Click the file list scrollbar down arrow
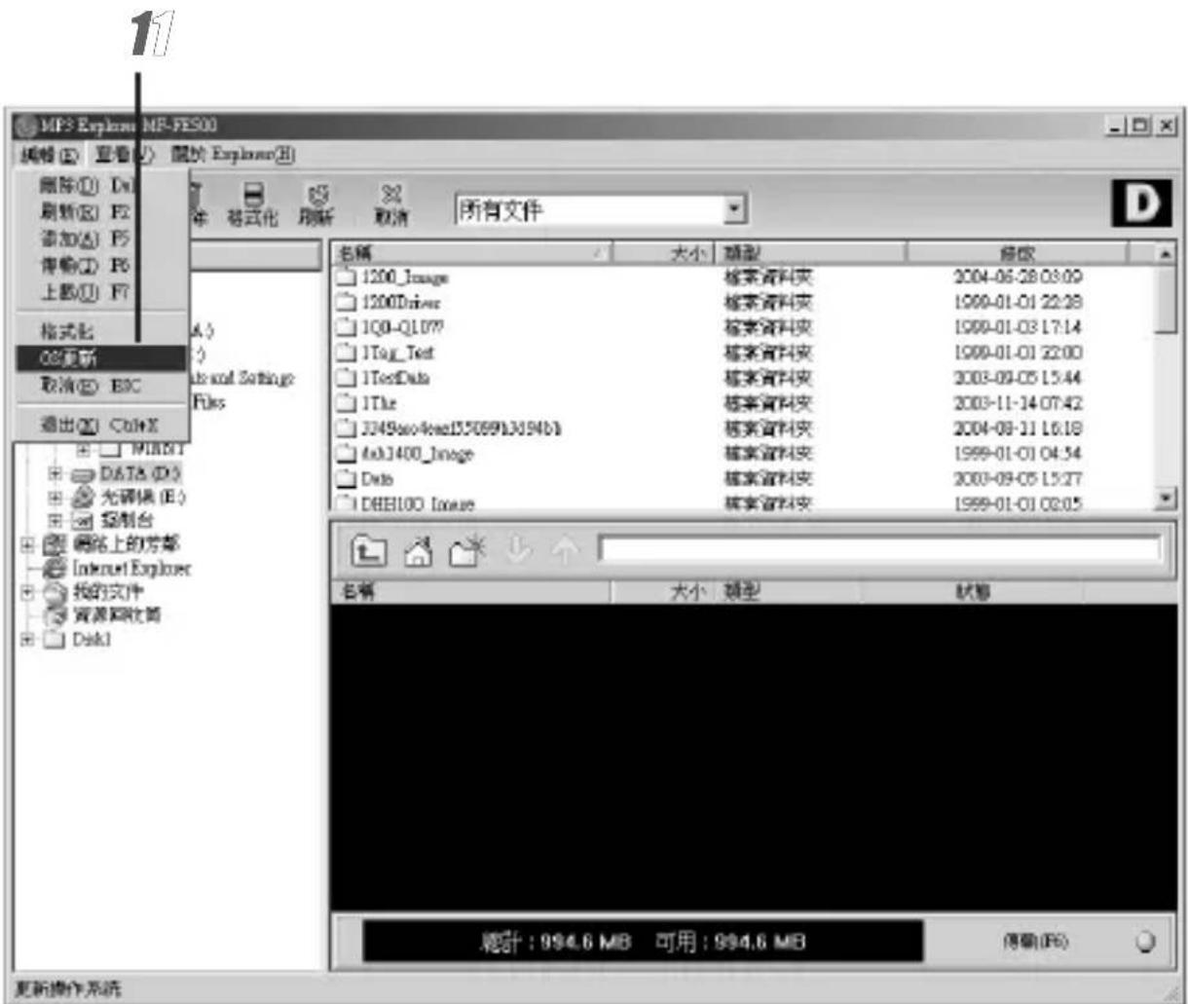1188x1004 pixels. tap(1167, 499)
